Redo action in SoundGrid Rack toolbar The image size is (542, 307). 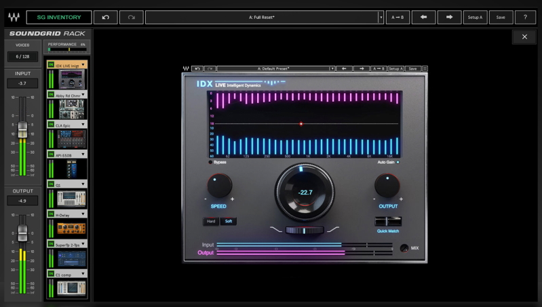(x=132, y=17)
